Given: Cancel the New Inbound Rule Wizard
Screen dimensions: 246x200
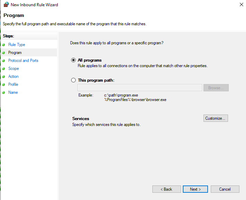Looking at the screenshot, I should click(225, 189).
